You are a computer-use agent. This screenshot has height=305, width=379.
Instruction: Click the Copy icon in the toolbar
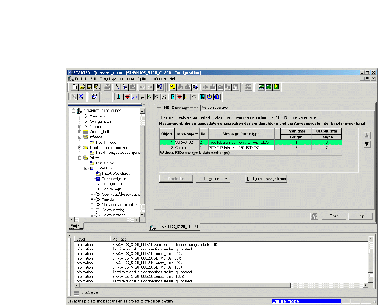[x=125, y=87]
